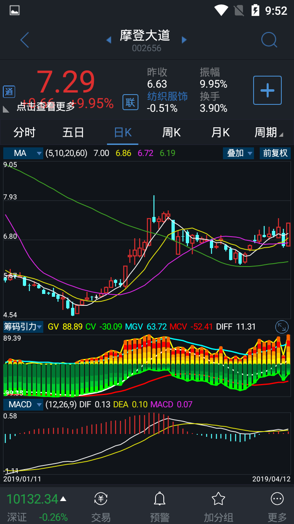
Task: Tap the MCV value -52.41
Action: click(x=201, y=327)
